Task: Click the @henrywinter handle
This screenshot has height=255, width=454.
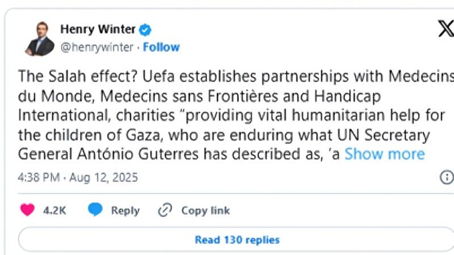Action: coord(96,47)
